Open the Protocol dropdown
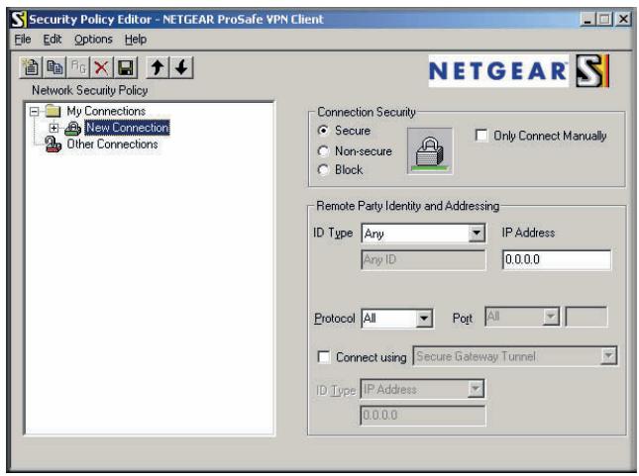639x476 pixels. click(x=424, y=319)
